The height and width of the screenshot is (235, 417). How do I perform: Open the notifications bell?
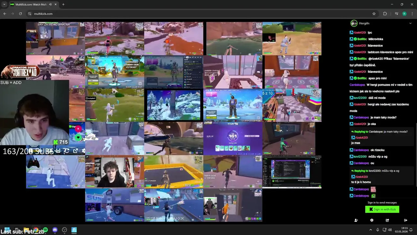click(x=411, y=230)
